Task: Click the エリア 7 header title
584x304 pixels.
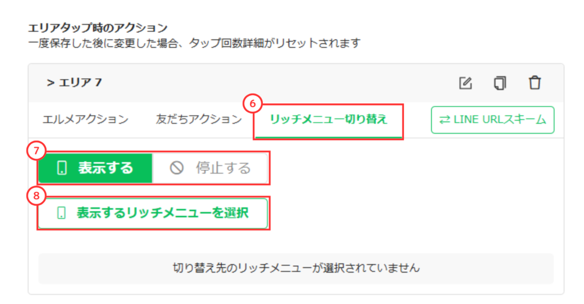Action: [x=80, y=83]
